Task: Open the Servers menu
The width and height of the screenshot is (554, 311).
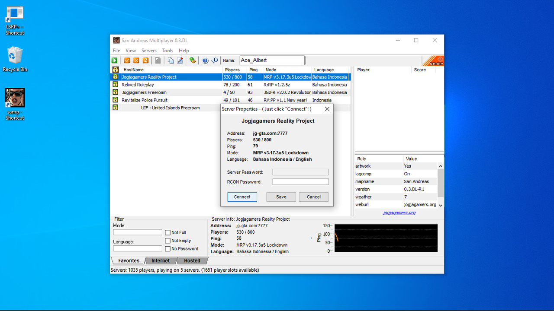Action: (149, 51)
